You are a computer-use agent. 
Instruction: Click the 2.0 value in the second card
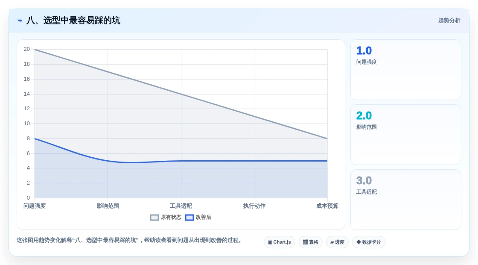(364, 116)
